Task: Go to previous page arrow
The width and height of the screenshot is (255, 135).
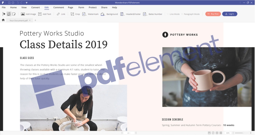Action: tap(122, 133)
